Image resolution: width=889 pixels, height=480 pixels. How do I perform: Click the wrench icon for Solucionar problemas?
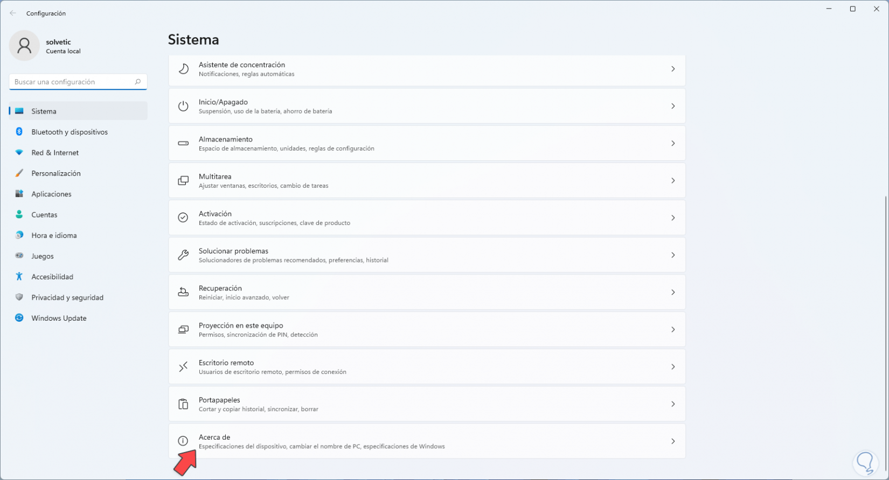(183, 255)
